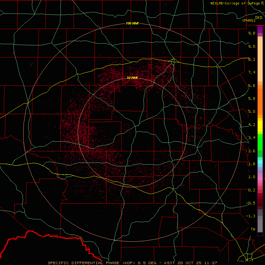Select the 3.4 scale value
Image resolution: width=265 pixels, height=265 pixels.
pos(252,138)
